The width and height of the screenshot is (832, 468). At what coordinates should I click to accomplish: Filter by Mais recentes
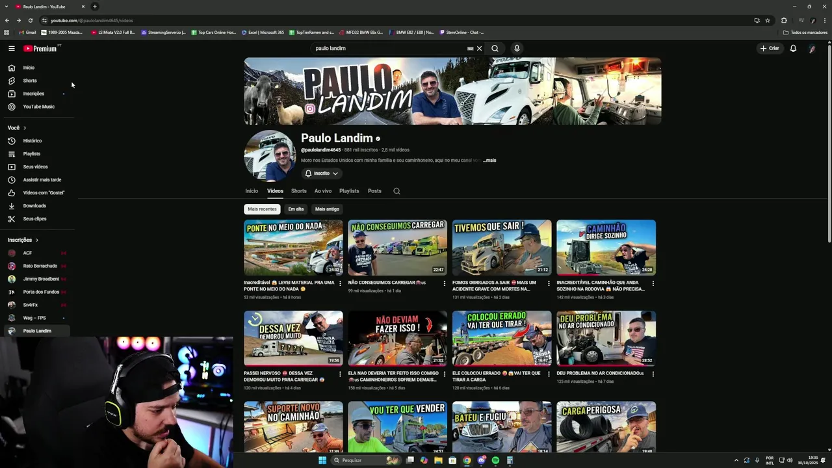(262, 209)
